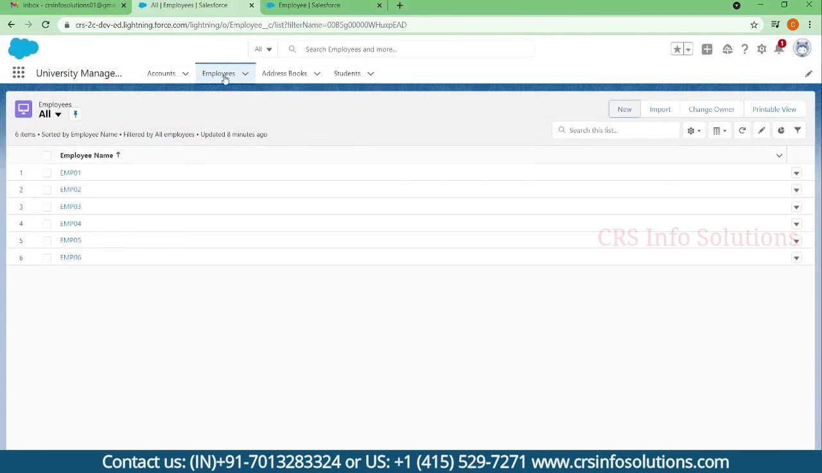The image size is (822, 473).
Task: Open the EMP05 record link
Action: click(71, 240)
